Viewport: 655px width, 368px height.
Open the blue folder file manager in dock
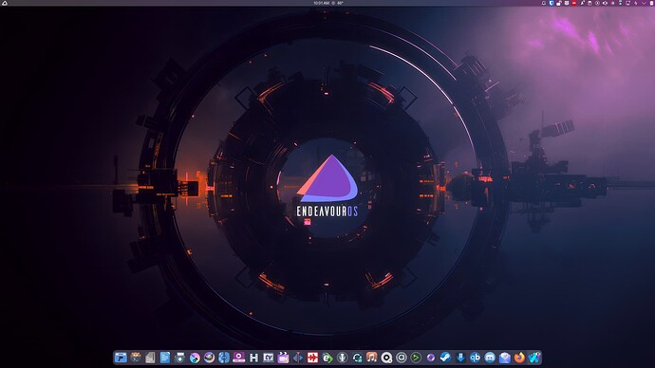click(121, 358)
